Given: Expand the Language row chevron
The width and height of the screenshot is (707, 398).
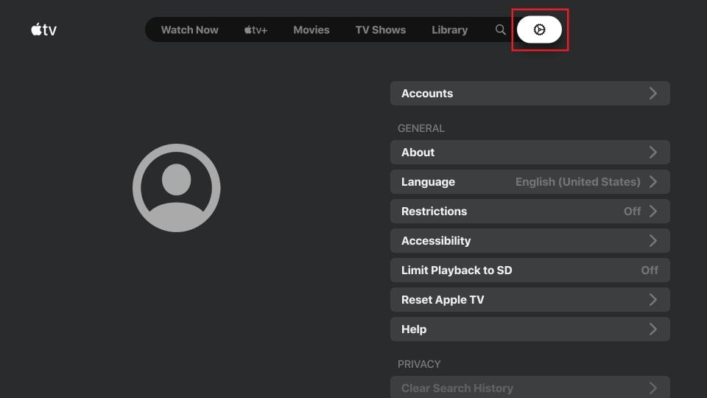Looking at the screenshot, I should (x=653, y=182).
